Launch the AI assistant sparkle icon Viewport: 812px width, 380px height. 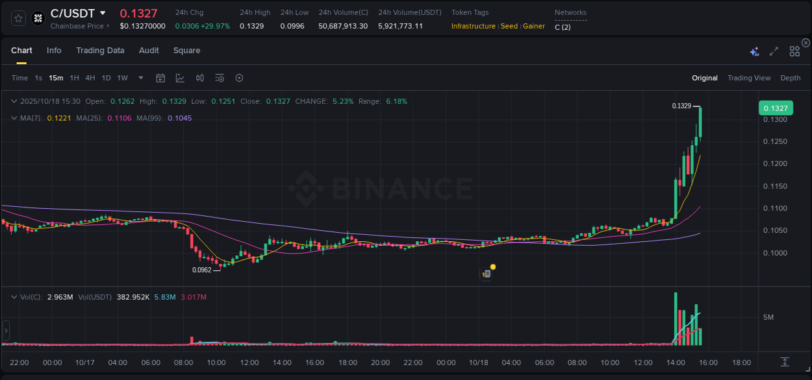coord(754,50)
